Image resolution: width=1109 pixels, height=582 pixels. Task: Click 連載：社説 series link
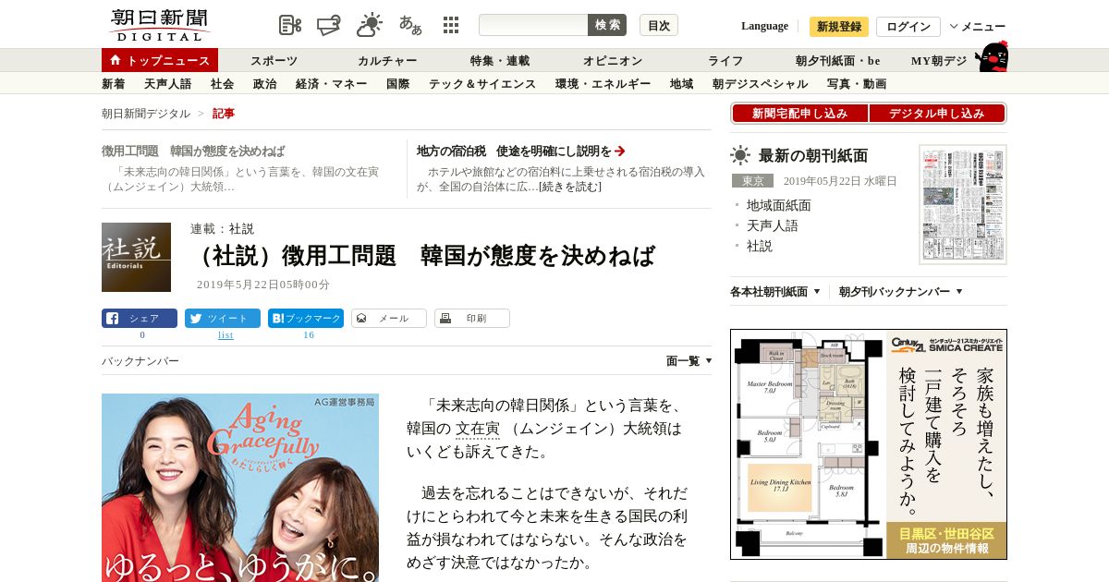(223, 228)
